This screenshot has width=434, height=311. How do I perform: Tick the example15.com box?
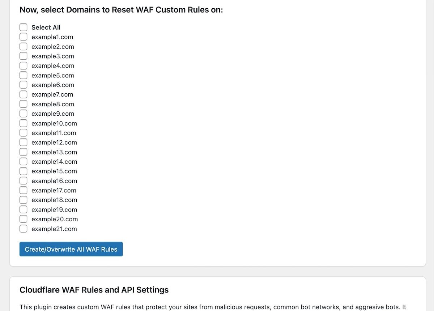pos(23,171)
